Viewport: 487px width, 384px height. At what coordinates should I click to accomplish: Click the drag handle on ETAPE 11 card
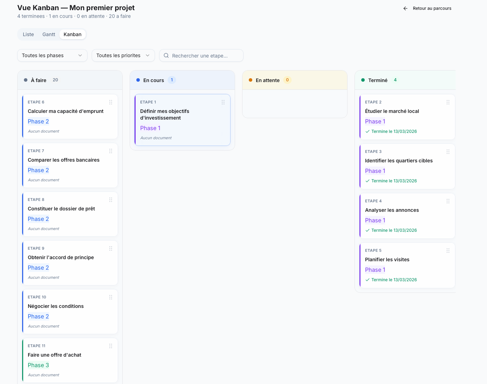(x=111, y=346)
